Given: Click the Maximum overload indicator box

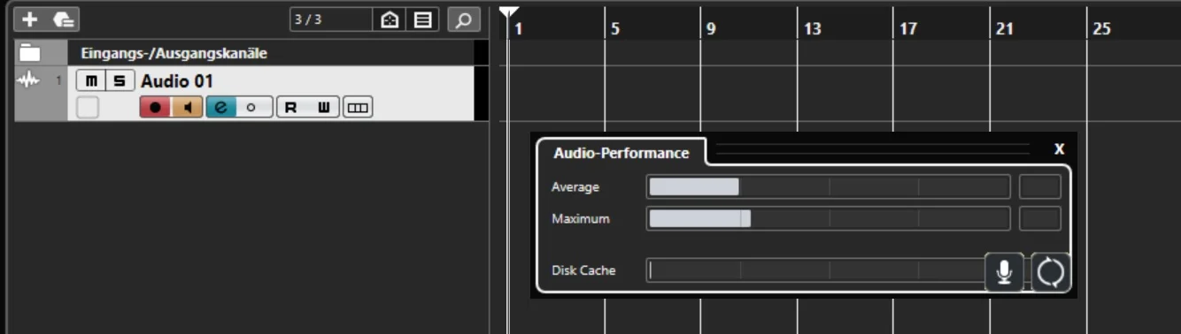Looking at the screenshot, I should [x=1039, y=218].
